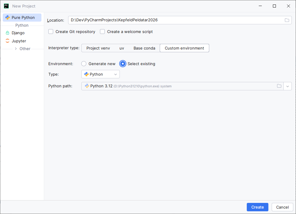Click the folder icon in Location field
This screenshot has width=296, height=214.
[x=287, y=20]
